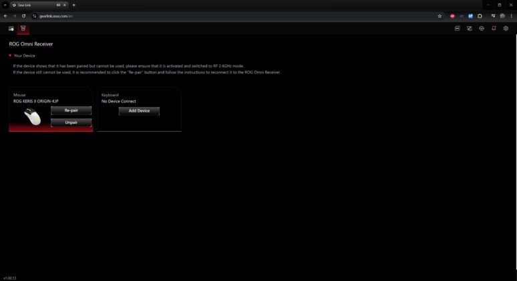Click the 'No Device Connect' text
The height and width of the screenshot is (281, 517).
tap(119, 101)
